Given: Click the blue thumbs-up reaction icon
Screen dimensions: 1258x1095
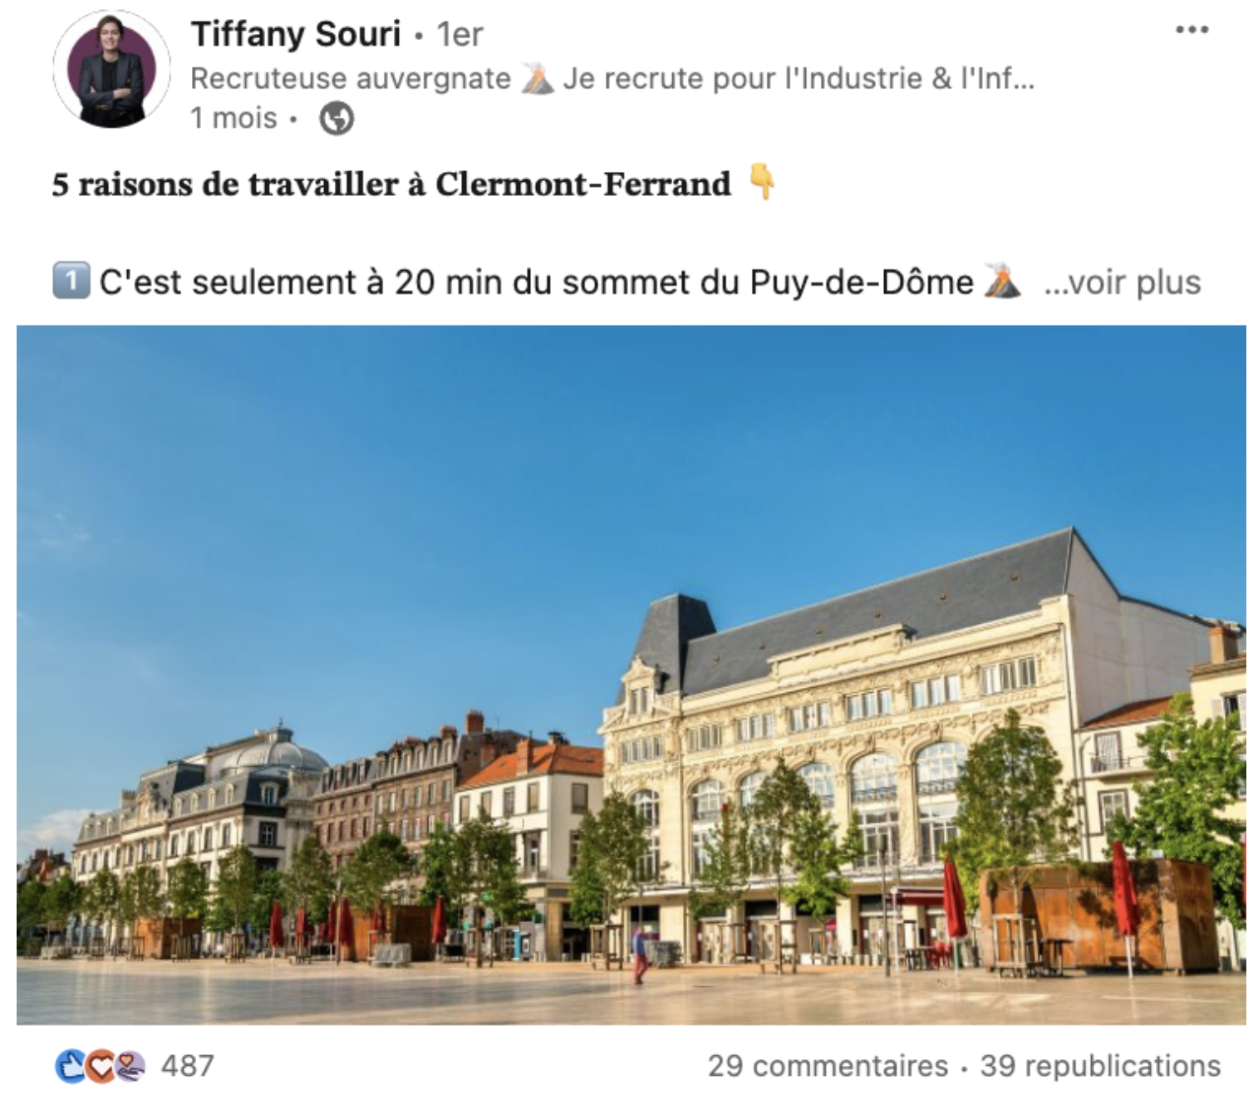Looking at the screenshot, I should 71,1066.
